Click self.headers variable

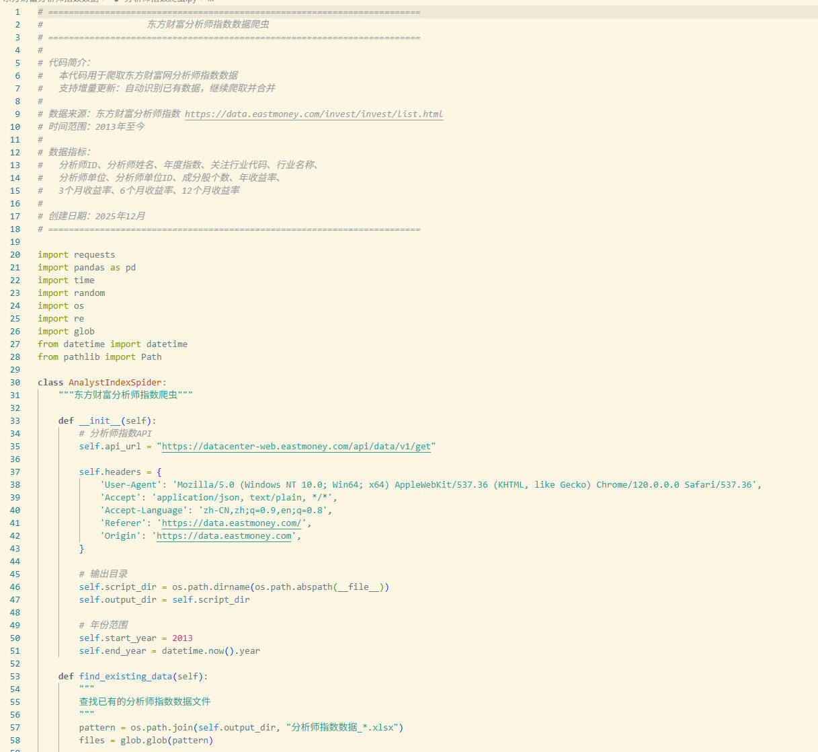point(110,472)
